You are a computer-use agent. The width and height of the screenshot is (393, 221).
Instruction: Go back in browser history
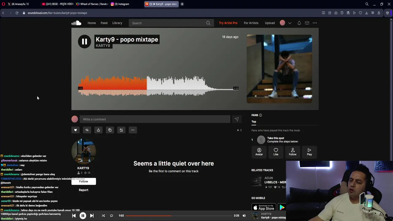(x=3, y=13)
